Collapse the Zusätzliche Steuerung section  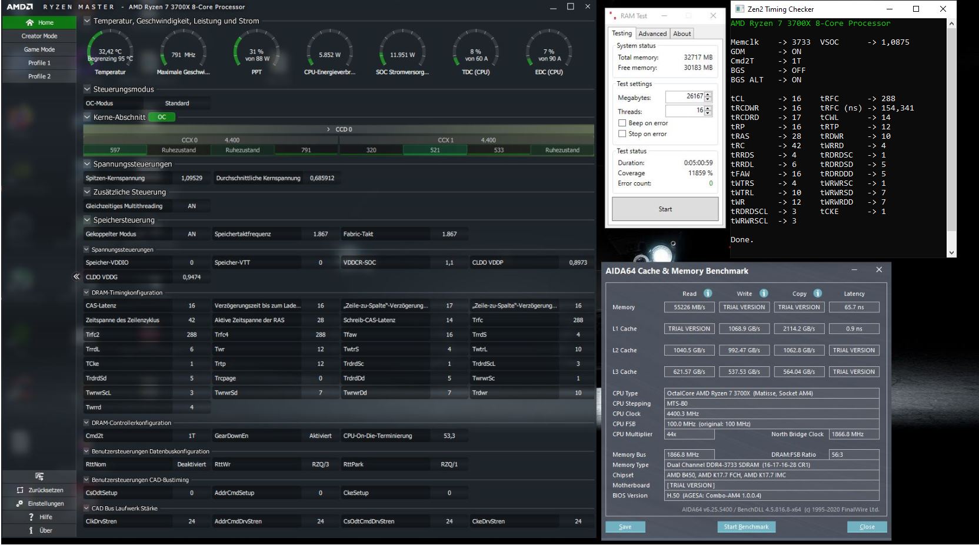tap(87, 192)
